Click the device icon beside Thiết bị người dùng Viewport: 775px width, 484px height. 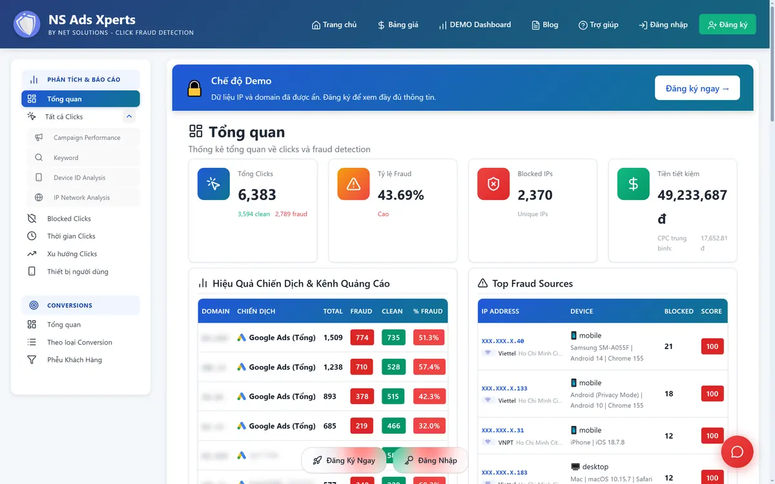(32, 272)
